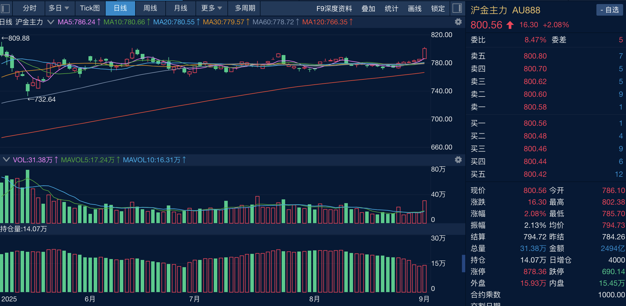
Task: Click the MAVOL10 indicator label
Action: point(151,160)
